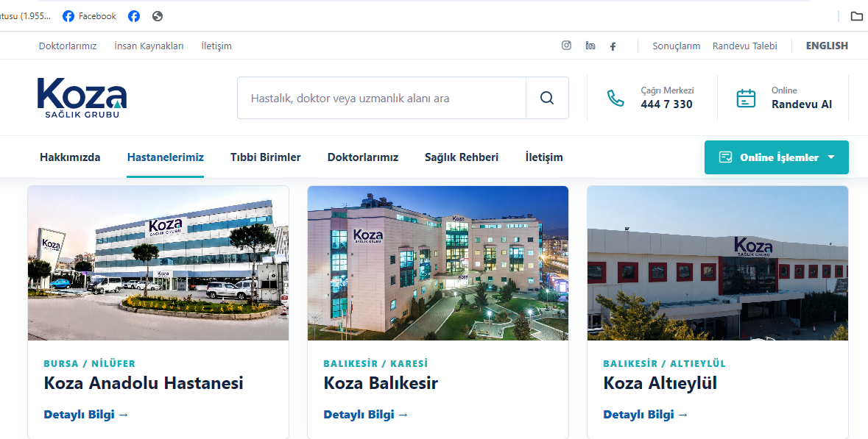This screenshot has height=439, width=868.
Task: Click the BALIKESİR / KARESİ label
Action: click(375, 363)
